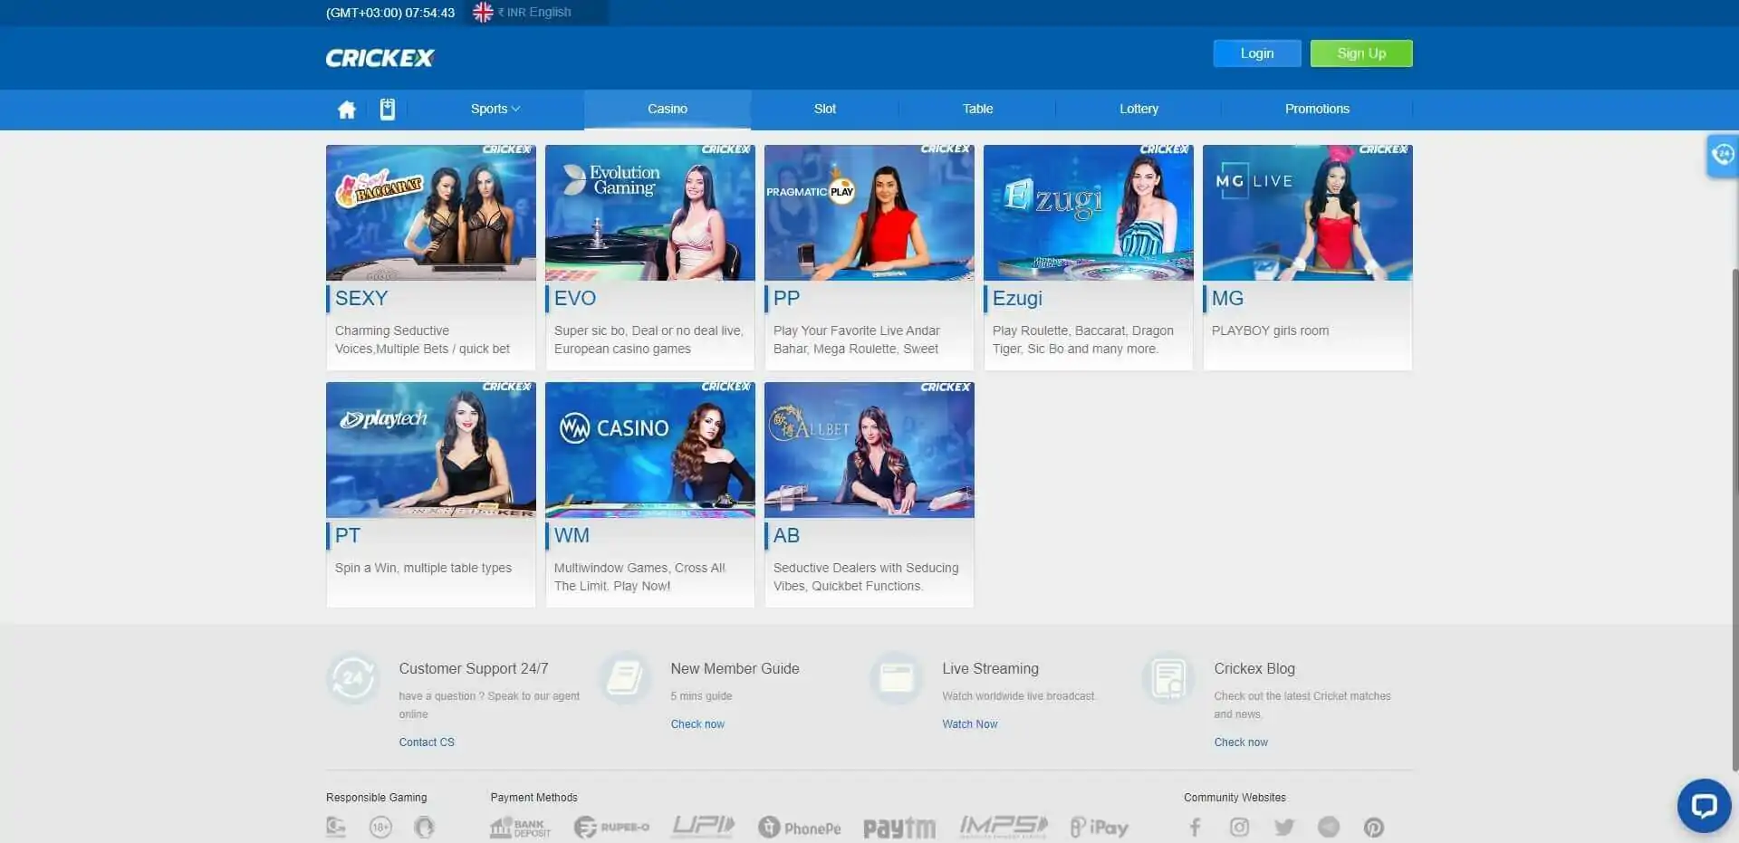Go to the Promotions tab
Image resolution: width=1739 pixels, height=843 pixels.
[1316, 109]
